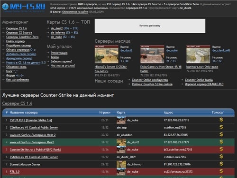Viewport: 237px width, 178px height.
Task: Vote dollar icon for Starnet Moscow Server
Action: tap(221, 164)
